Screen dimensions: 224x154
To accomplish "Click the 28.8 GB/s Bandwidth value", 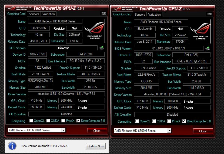I will [x=91, y=87].
